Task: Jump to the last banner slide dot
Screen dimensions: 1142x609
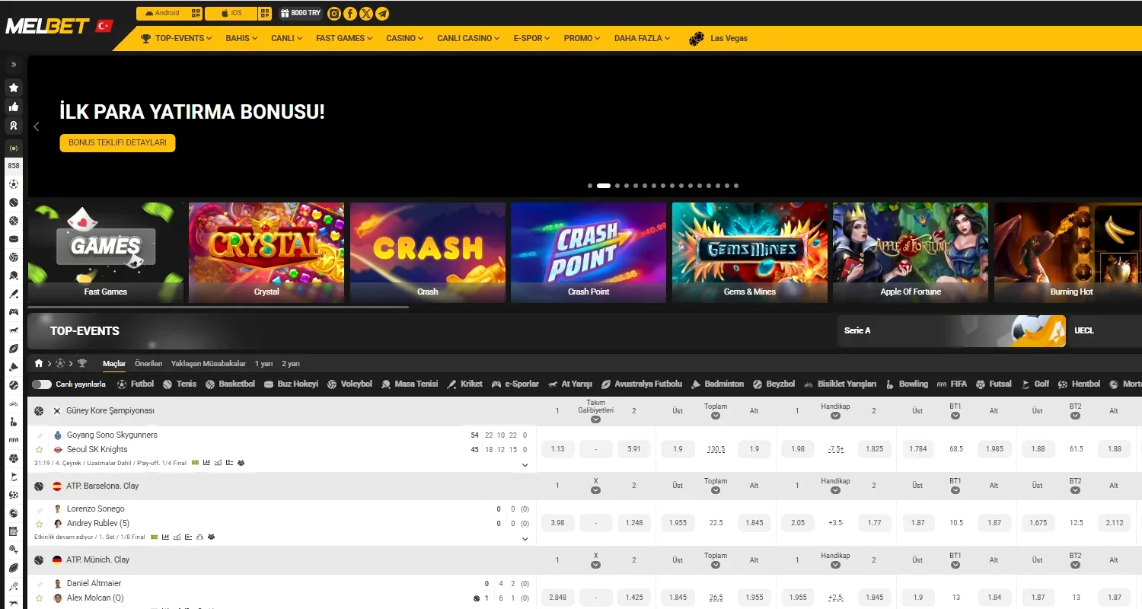Action: click(x=736, y=186)
